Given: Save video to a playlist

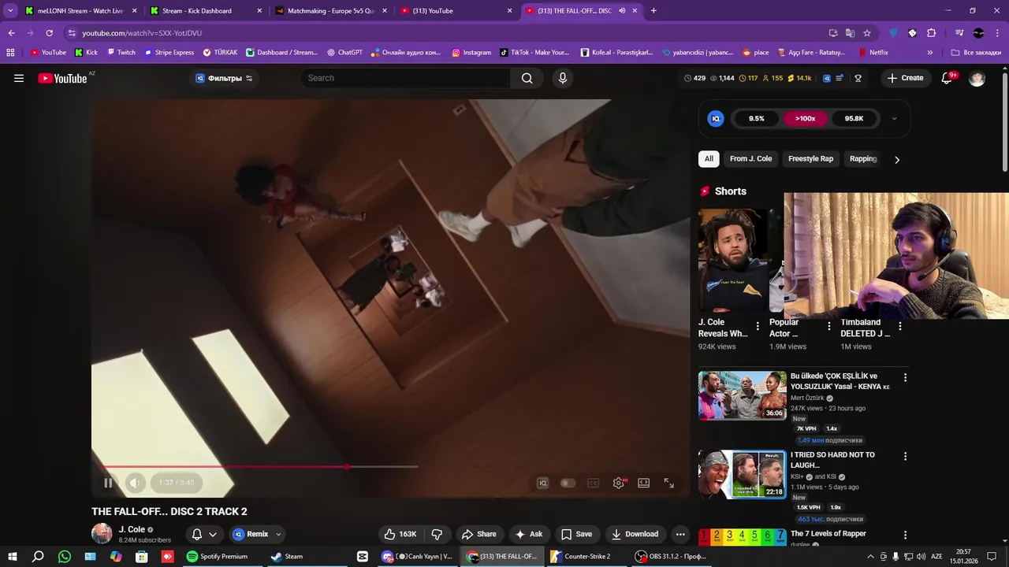Looking at the screenshot, I should pyautogui.click(x=576, y=534).
